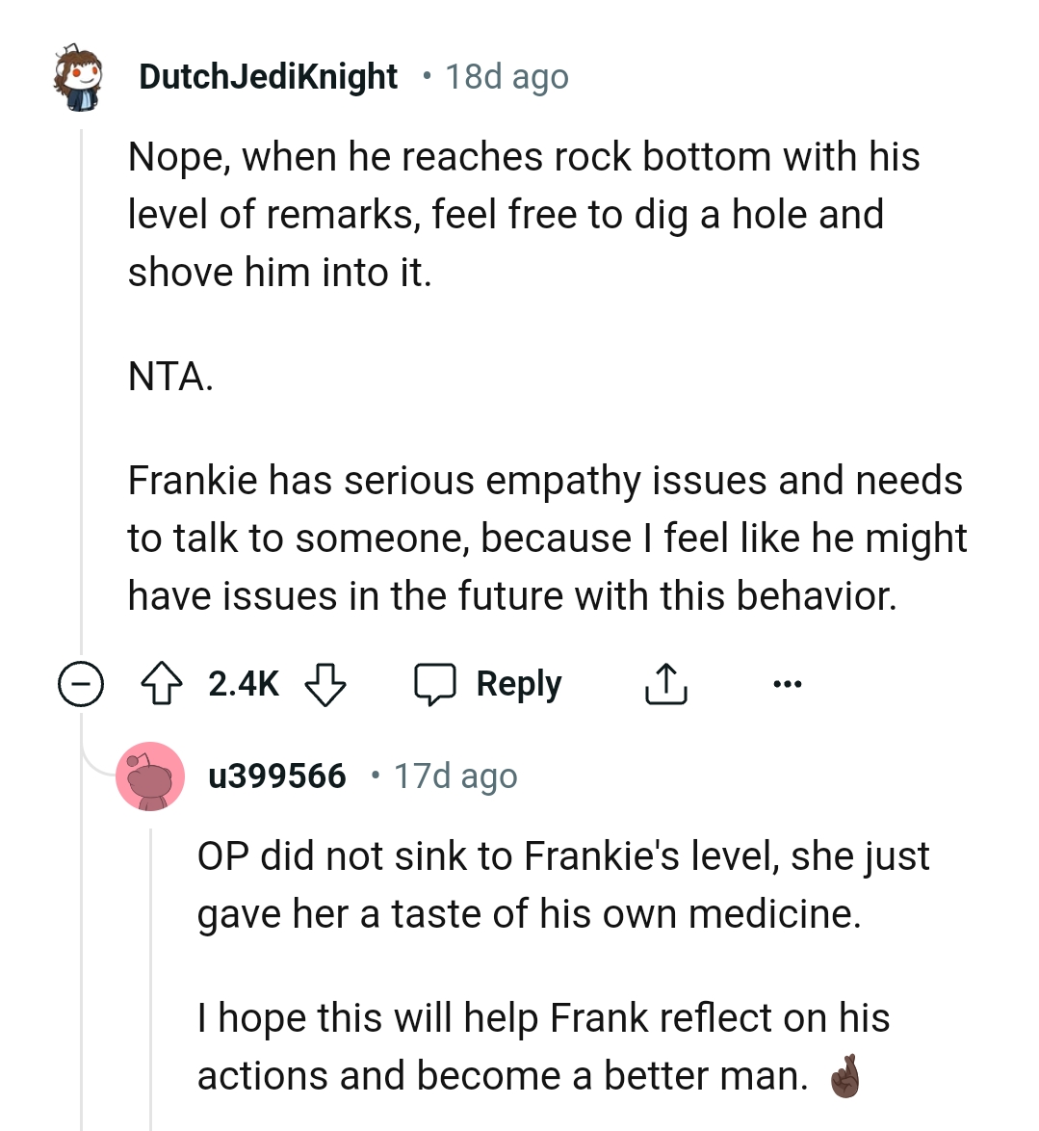This screenshot has width=1039, height=1131.
Task: Select the upvote arrow next to 2.4K
Action: tap(164, 684)
